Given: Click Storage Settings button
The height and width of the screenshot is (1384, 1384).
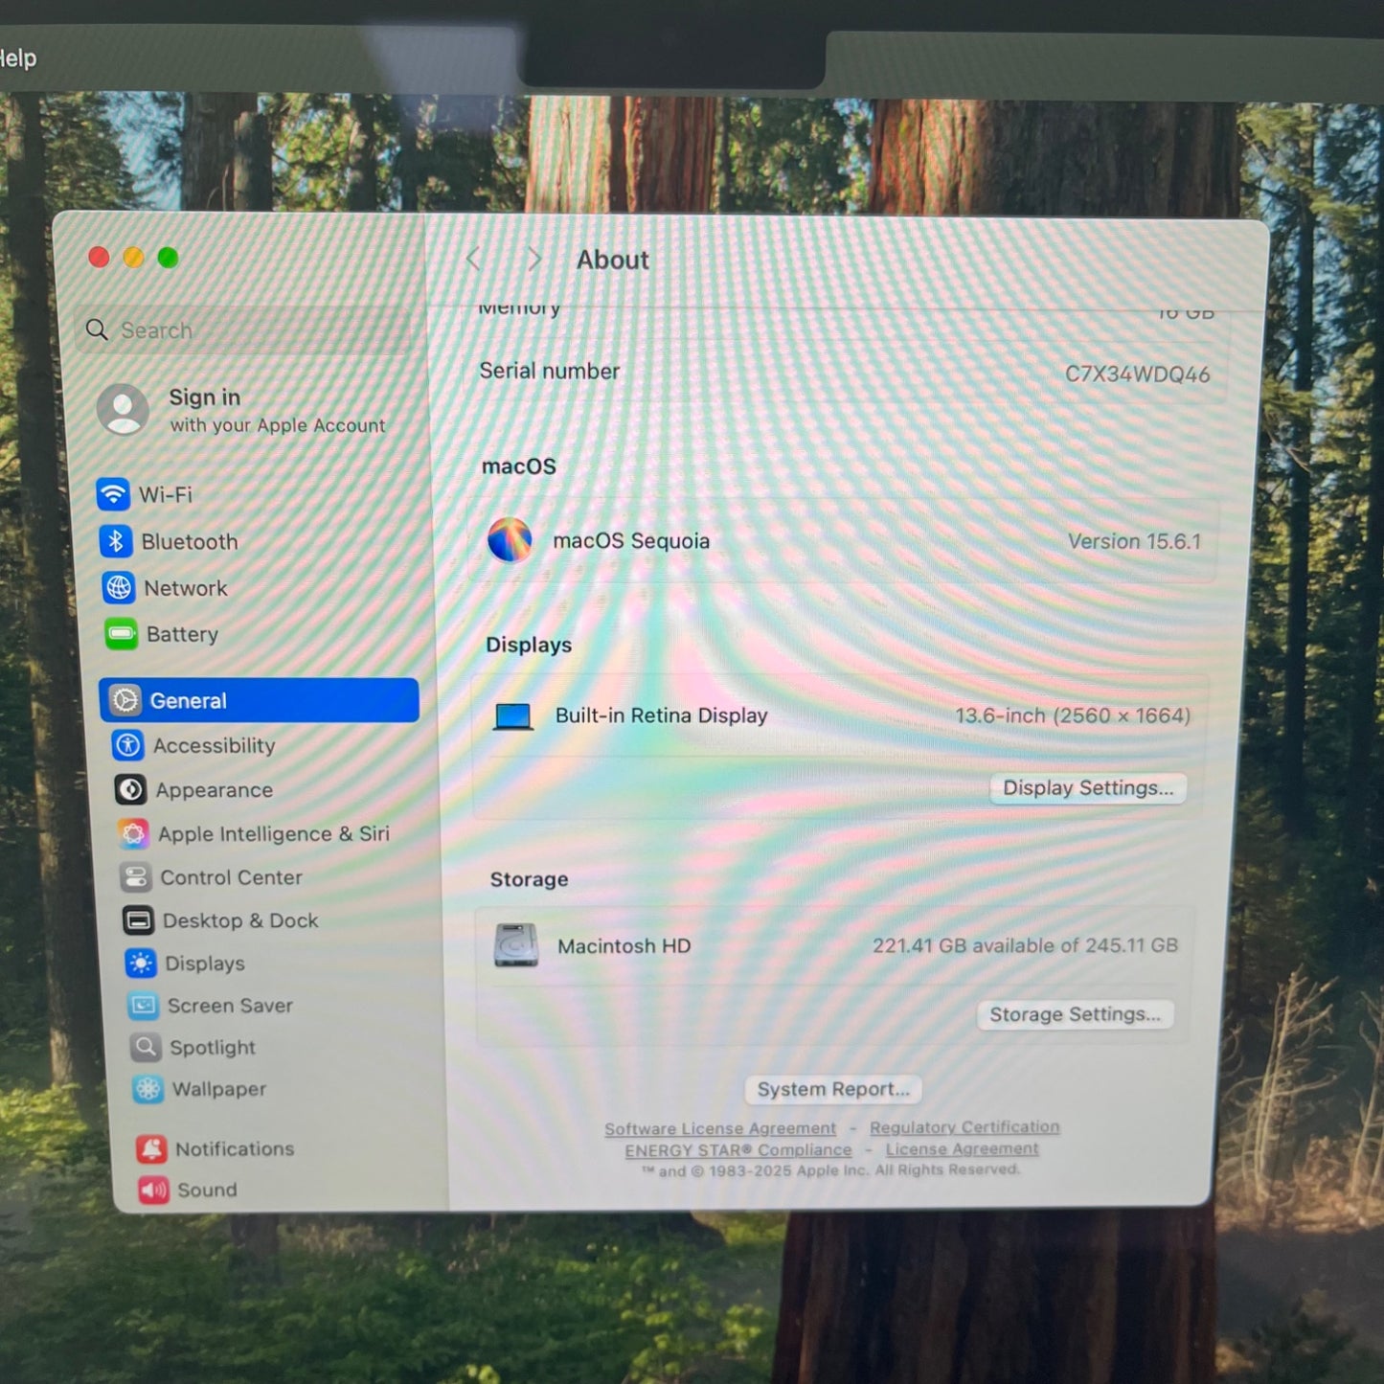Looking at the screenshot, I should [1075, 1014].
